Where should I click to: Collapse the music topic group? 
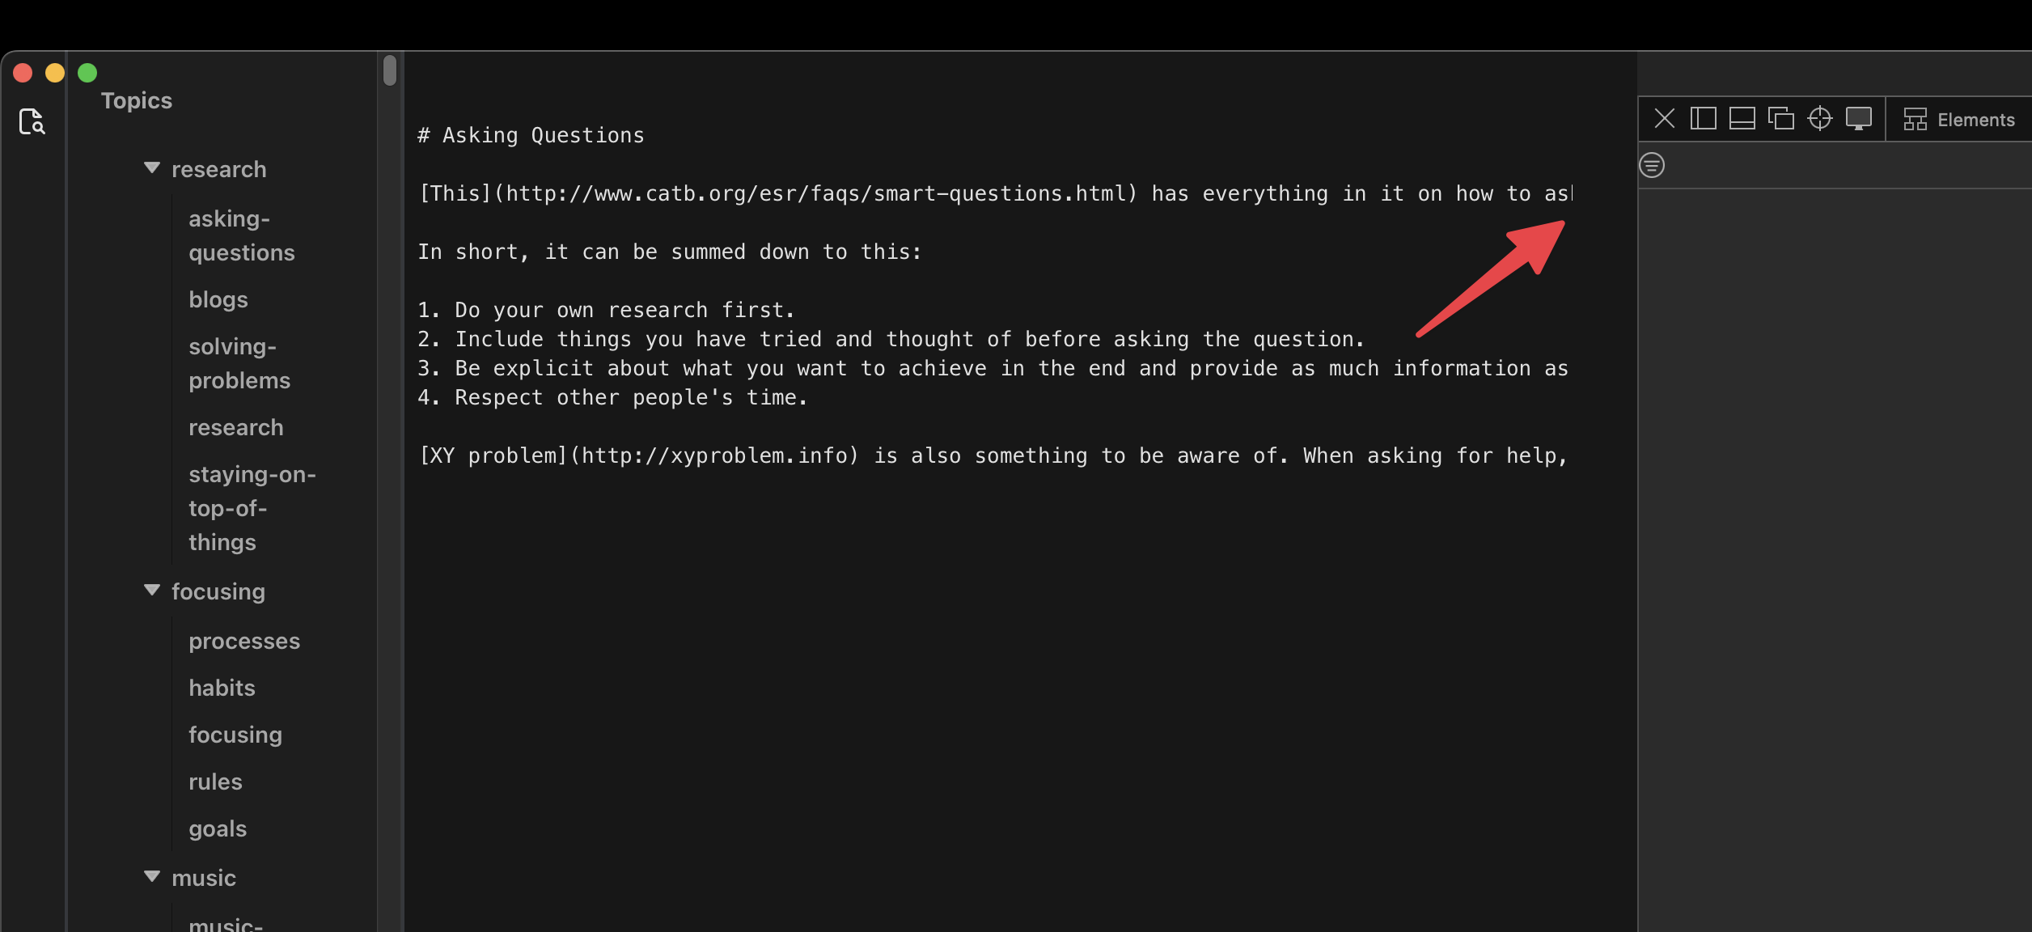click(151, 877)
